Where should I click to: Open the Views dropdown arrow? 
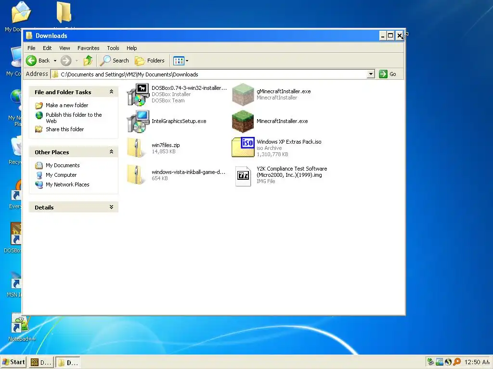187,61
